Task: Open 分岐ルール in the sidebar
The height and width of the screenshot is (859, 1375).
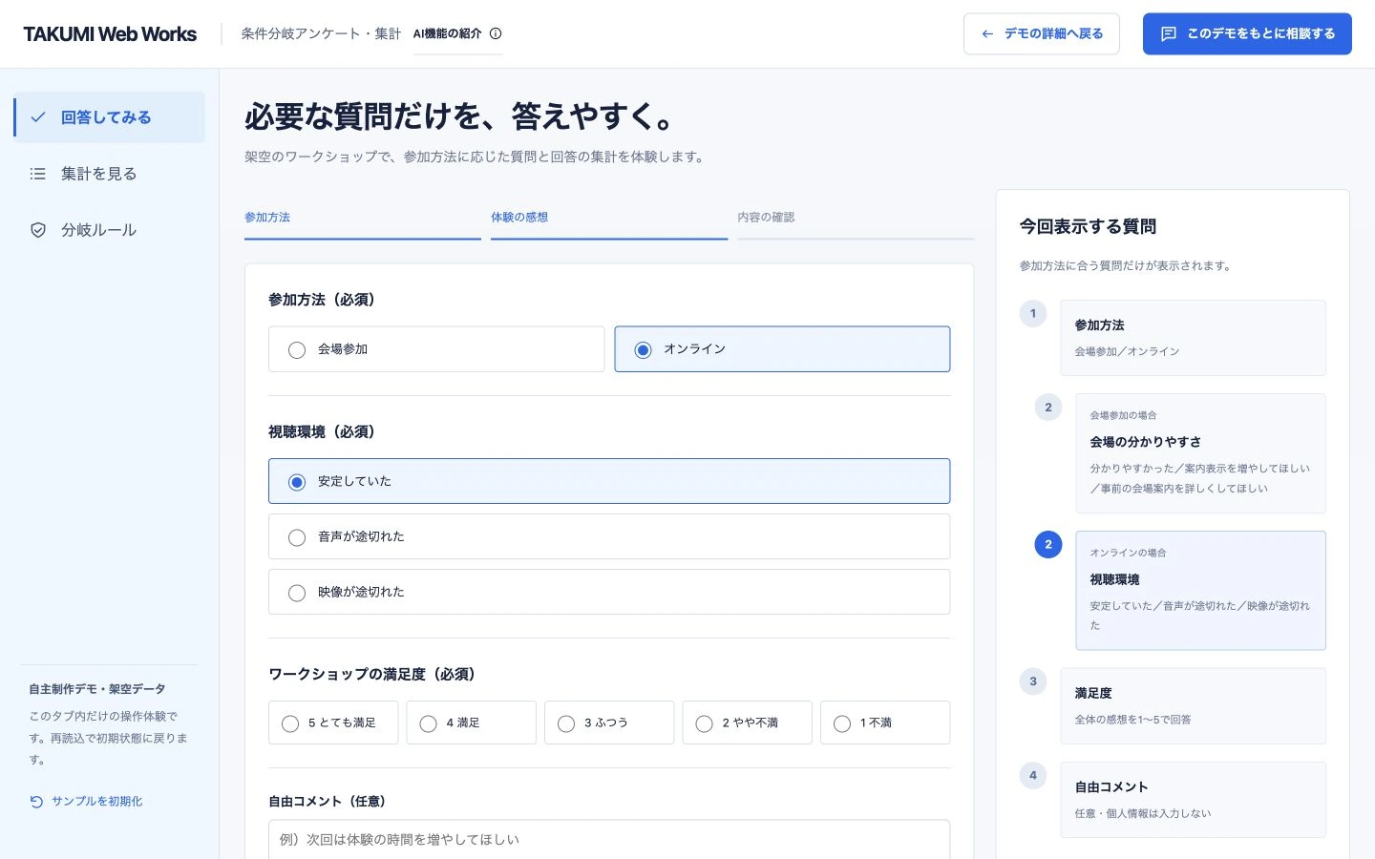Action: pyautogui.click(x=109, y=230)
